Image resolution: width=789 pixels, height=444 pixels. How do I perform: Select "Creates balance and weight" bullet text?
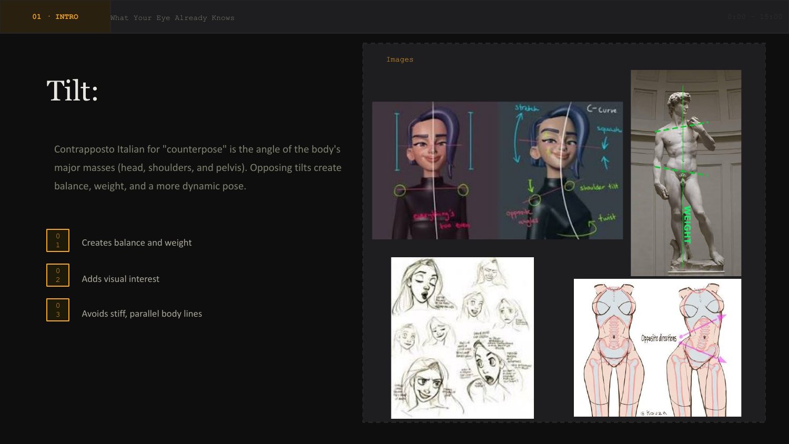click(x=137, y=243)
